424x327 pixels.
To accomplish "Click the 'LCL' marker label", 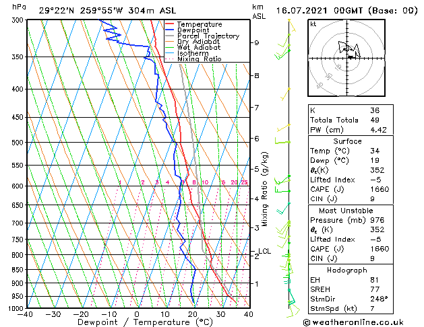I will click(265, 251).
